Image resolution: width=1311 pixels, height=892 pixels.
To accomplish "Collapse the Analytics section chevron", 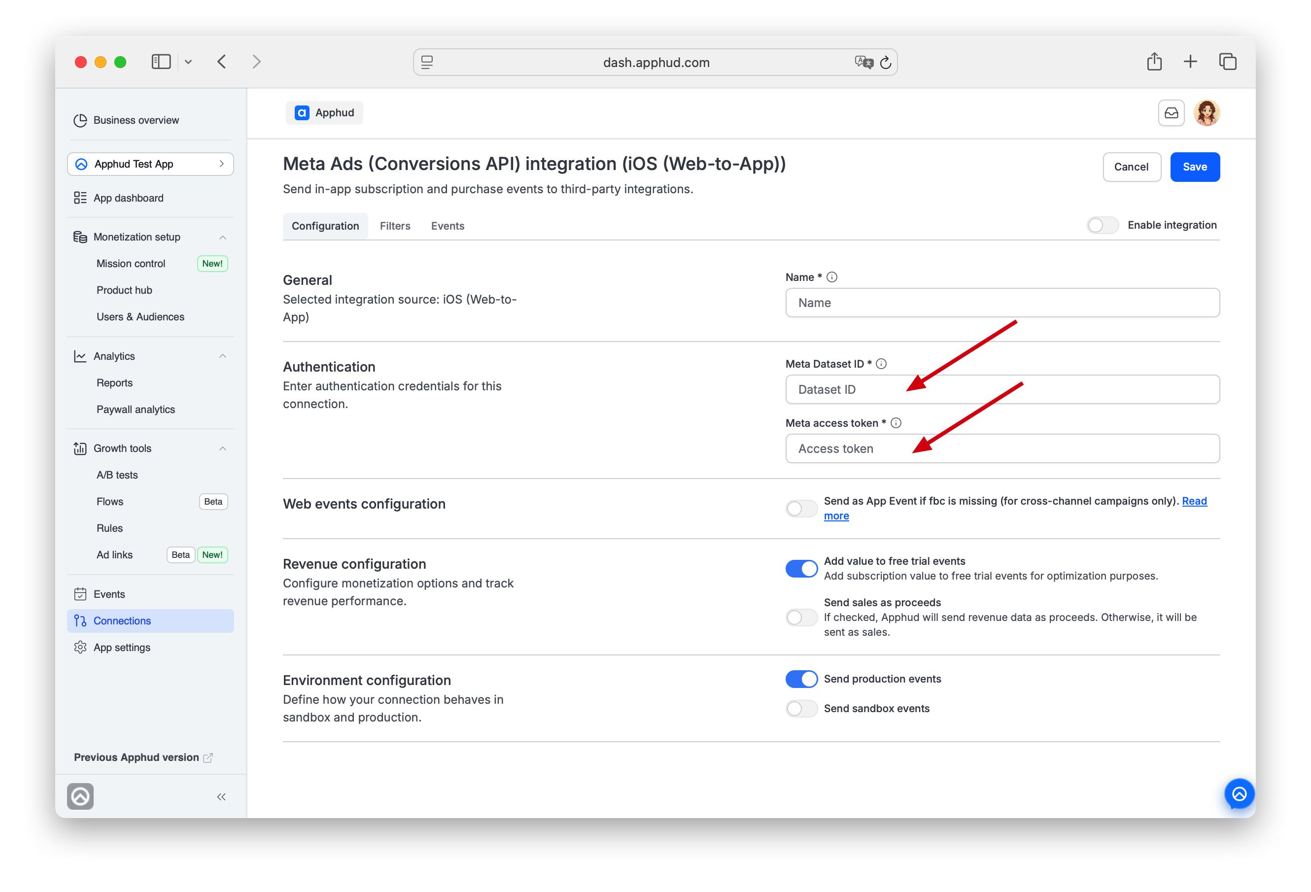I will point(223,356).
